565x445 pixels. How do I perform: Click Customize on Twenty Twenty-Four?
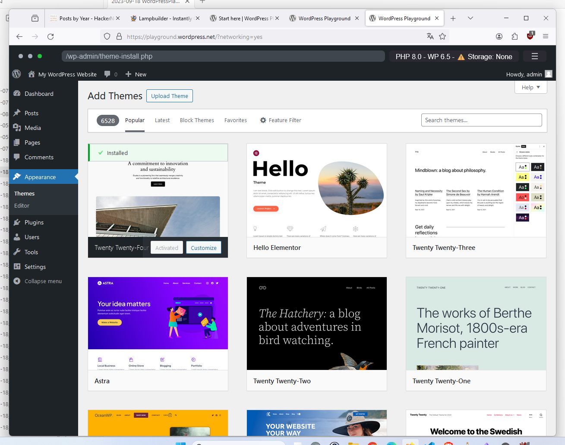click(204, 248)
